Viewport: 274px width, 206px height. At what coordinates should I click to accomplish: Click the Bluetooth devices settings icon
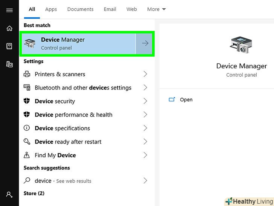pos(27,88)
